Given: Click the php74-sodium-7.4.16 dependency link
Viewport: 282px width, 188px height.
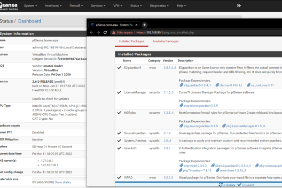Looking at the screenshot, I should 197,170.
